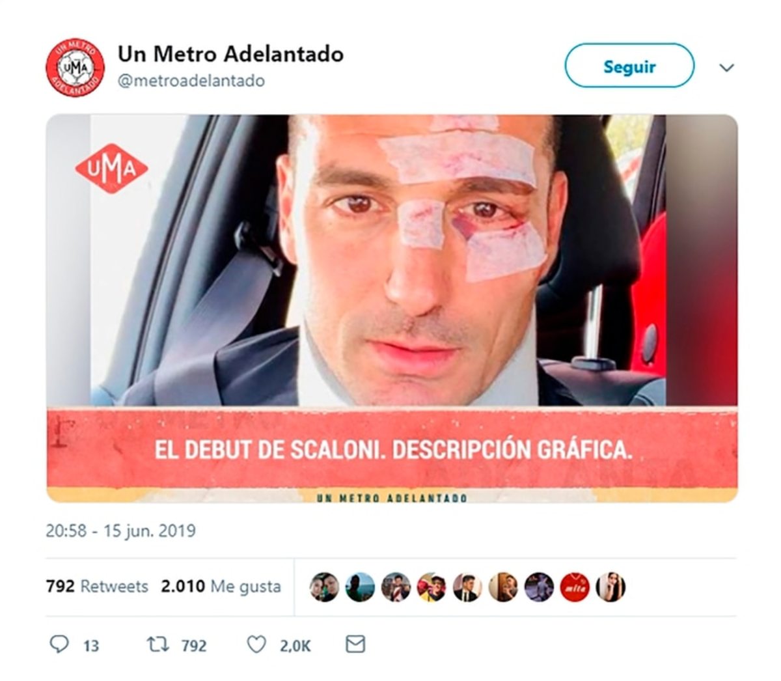Click the last avatar in likers row
The height and width of the screenshot is (681, 781).
coord(610,587)
